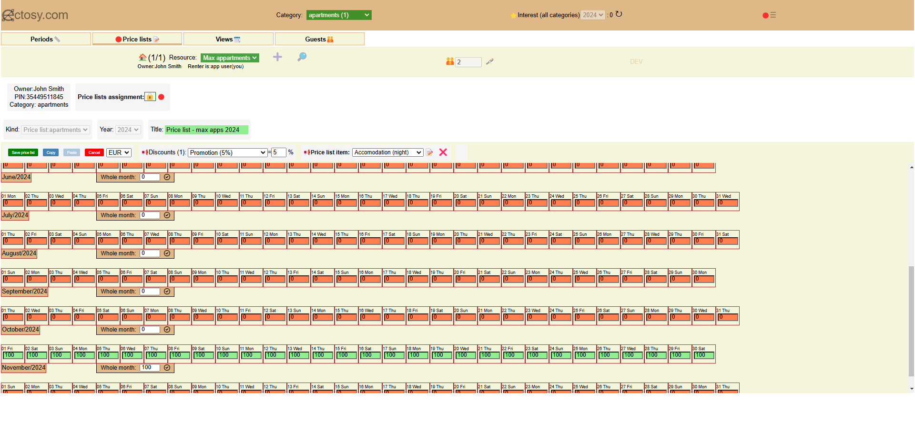915x434 pixels.
Task: Apply whole month check for July/2024
Action: tap(167, 215)
